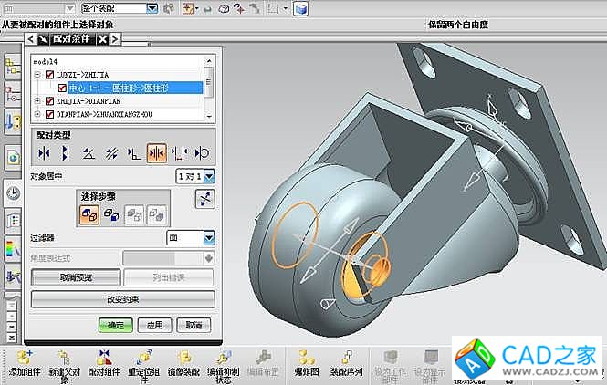607x385 pixels.
Task: Click the 取消预览 button
Action: point(77,277)
